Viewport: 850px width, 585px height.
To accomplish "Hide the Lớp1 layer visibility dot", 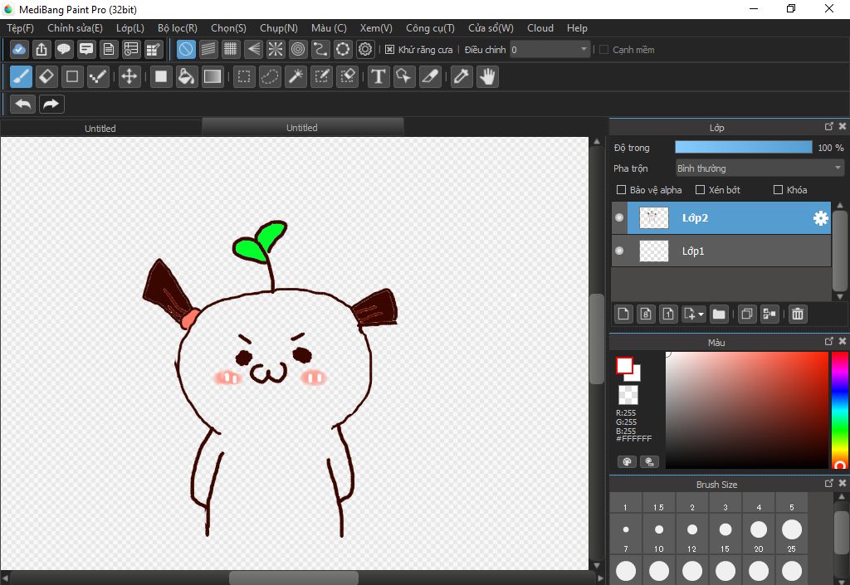I will [x=619, y=251].
